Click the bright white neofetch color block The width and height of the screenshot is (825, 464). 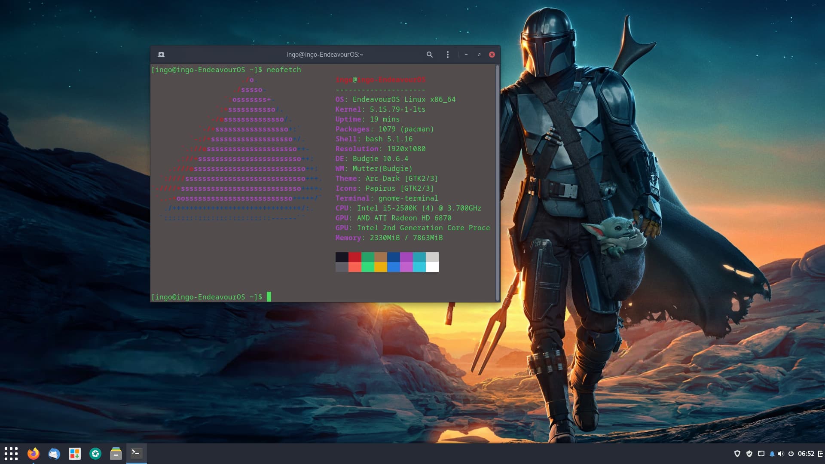432,267
